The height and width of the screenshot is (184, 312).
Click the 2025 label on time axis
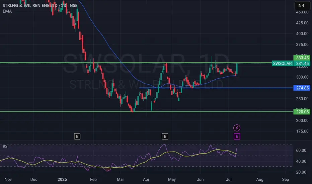pos(62,179)
